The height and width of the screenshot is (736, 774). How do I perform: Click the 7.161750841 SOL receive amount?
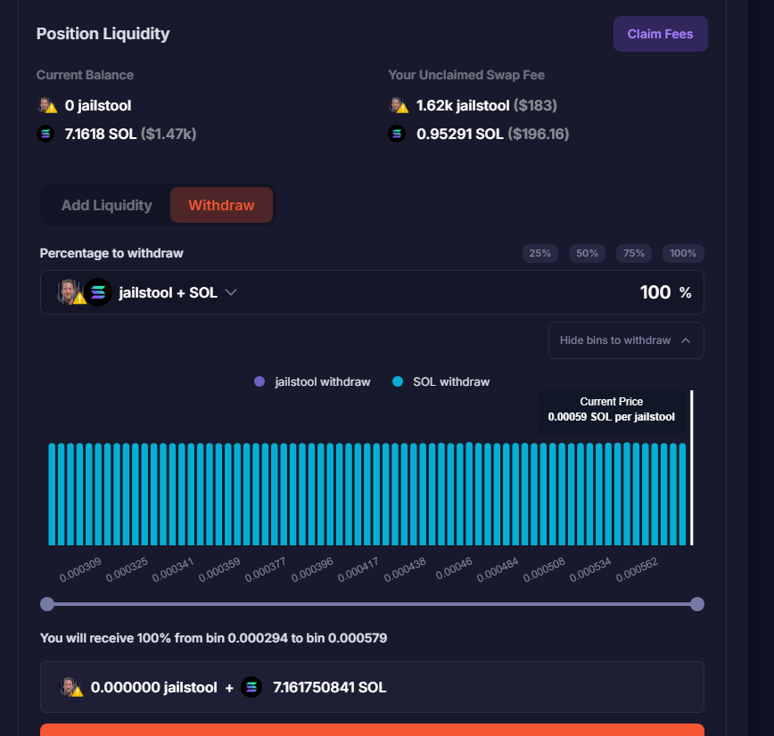(x=330, y=687)
